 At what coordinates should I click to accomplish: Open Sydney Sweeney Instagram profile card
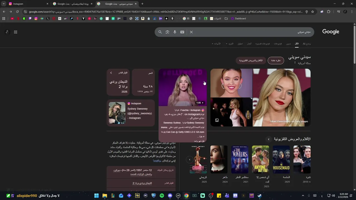click(131, 113)
